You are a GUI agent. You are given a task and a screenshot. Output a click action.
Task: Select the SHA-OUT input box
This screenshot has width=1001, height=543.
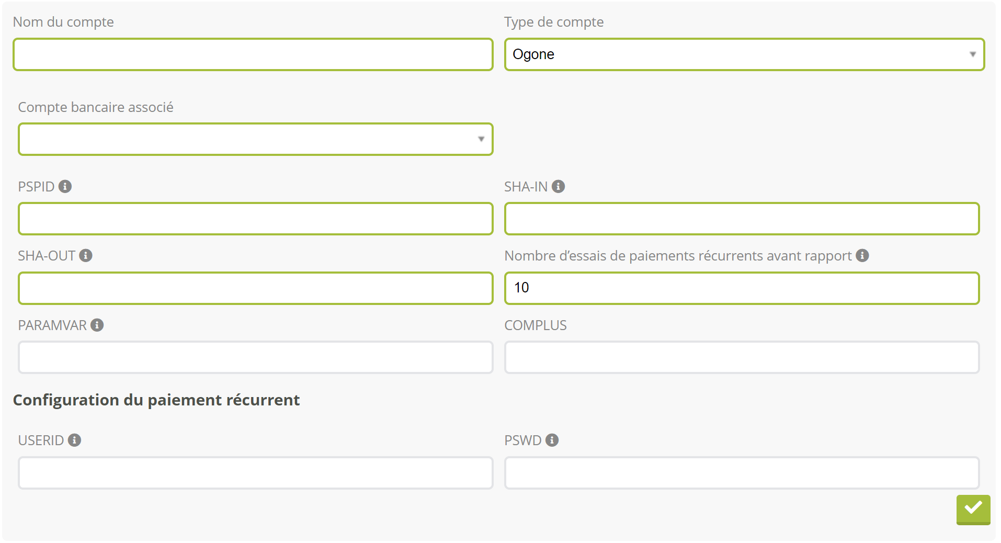click(255, 288)
